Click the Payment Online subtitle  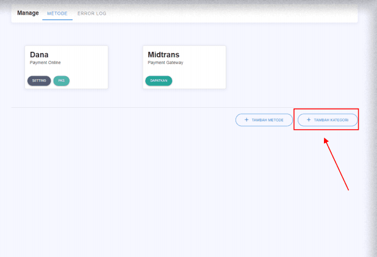[45, 63]
